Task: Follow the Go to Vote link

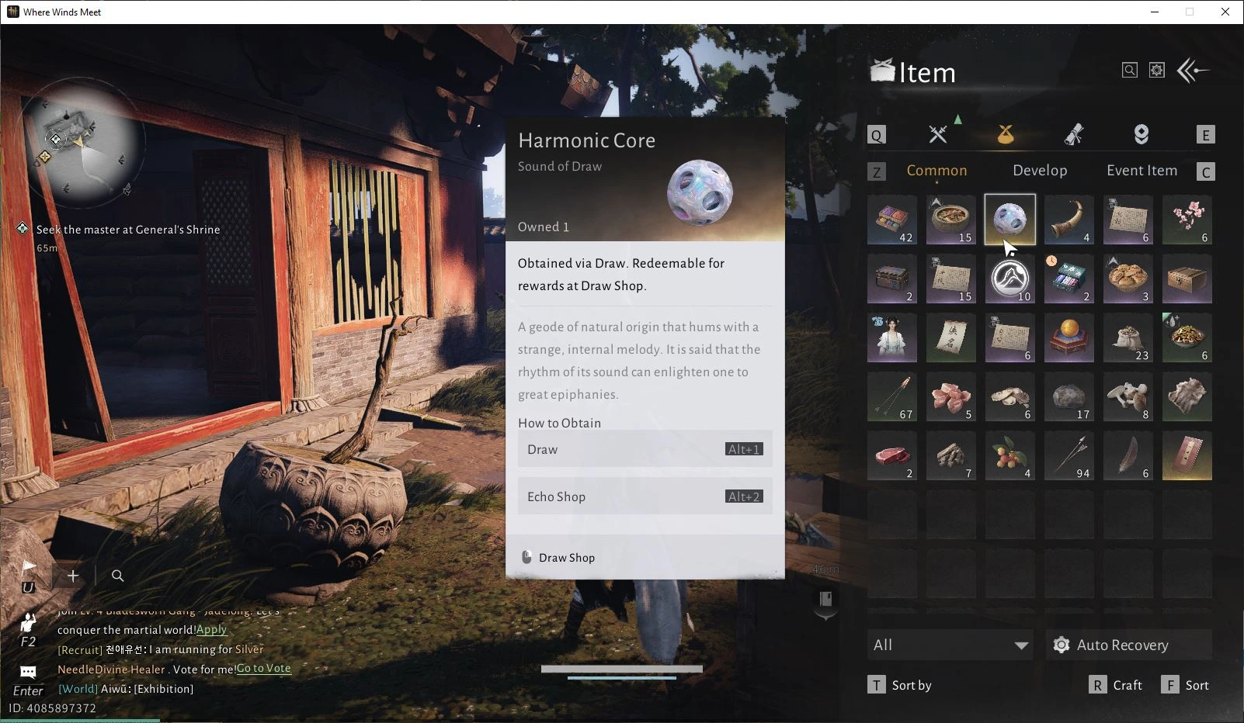Action: (x=263, y=669)
